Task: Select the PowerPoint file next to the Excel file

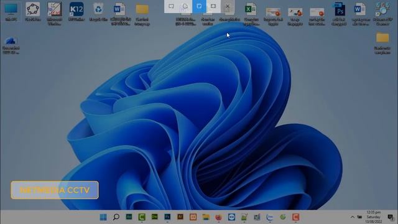Action: click(x=273, y=16)
